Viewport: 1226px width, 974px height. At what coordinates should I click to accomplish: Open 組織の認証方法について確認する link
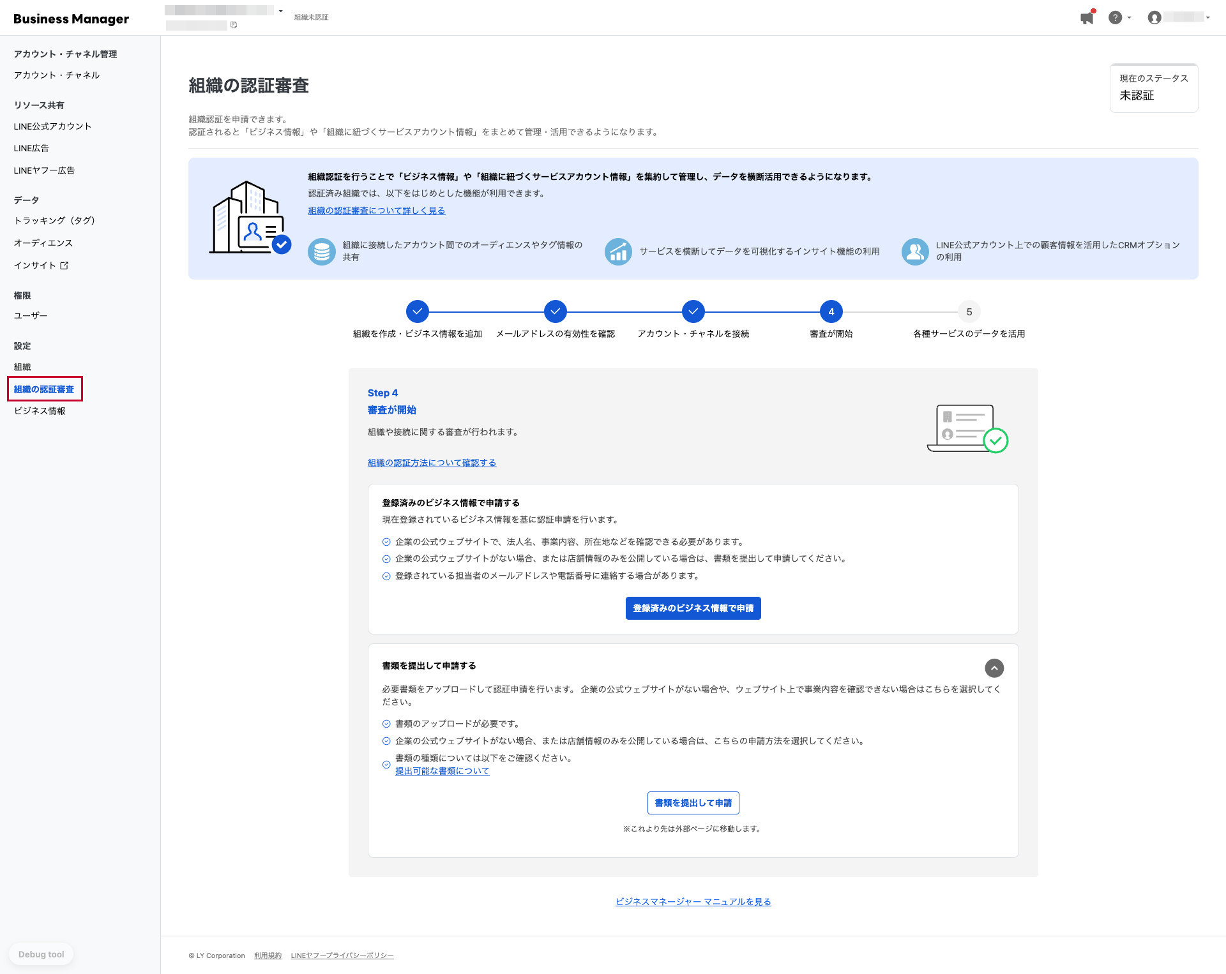(432, 463)
